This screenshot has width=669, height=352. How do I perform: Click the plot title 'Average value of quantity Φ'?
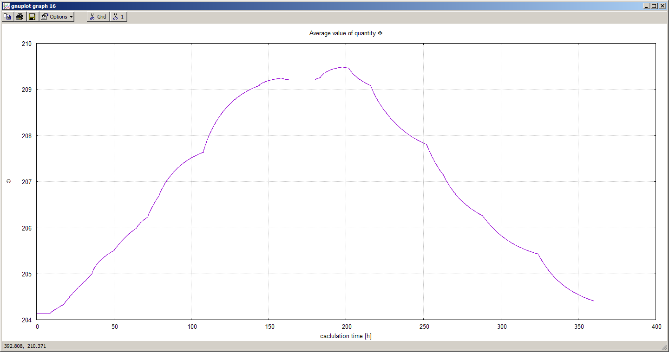coord(346,33)
